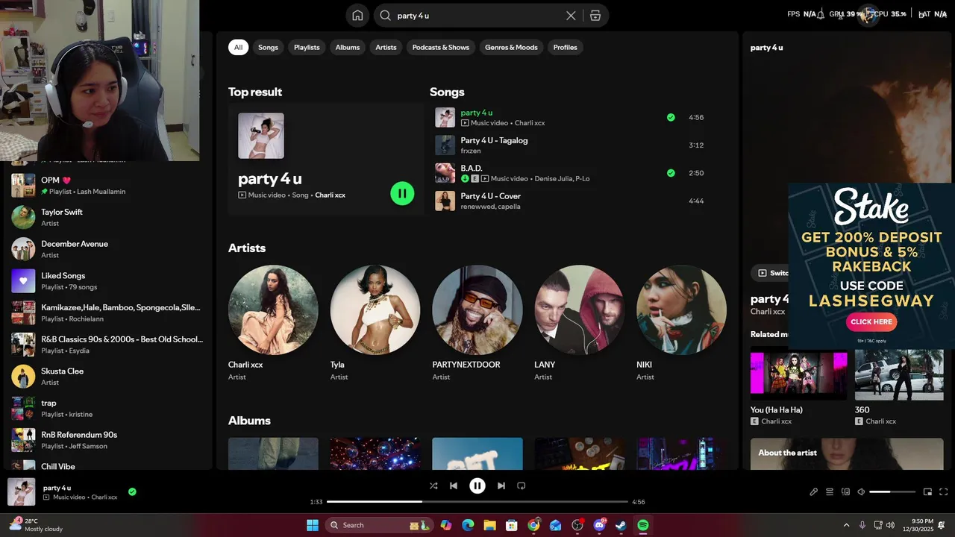955x537 pixels.
Task: Open LANY artist card
Action: pos(580,324)
